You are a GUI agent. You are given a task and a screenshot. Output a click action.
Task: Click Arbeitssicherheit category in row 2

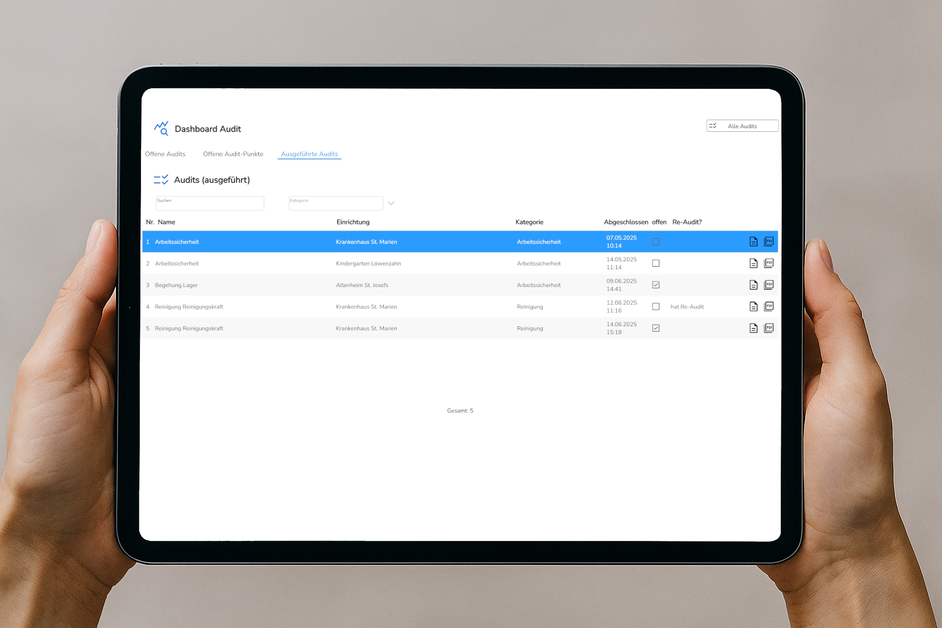click(538, 263)
